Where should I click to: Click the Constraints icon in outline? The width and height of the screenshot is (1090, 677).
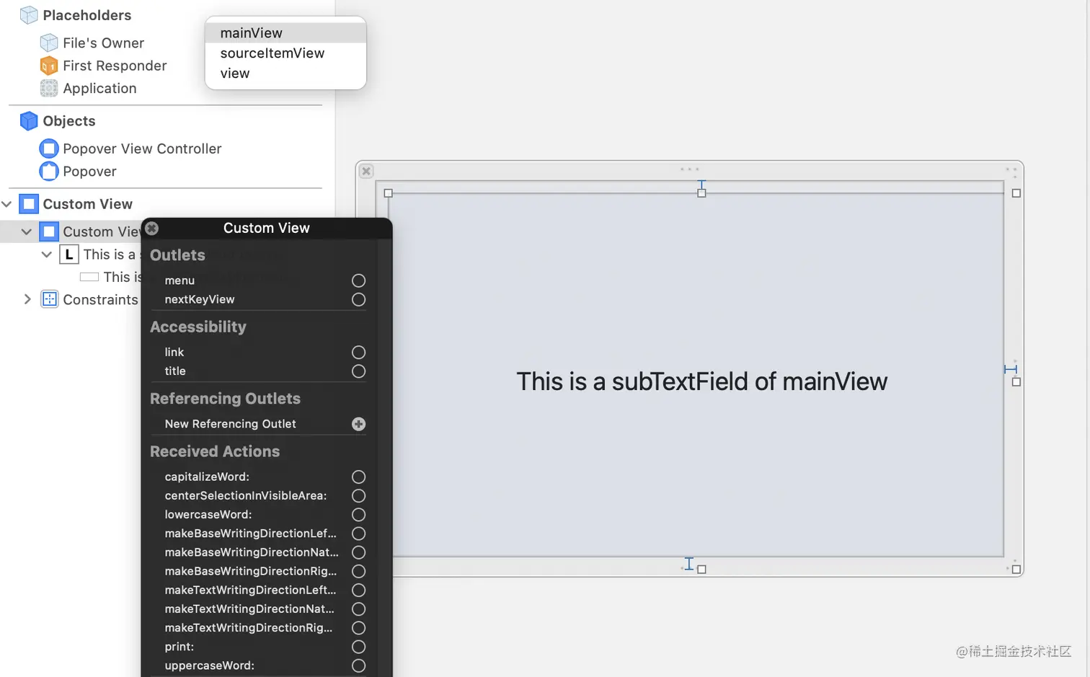[50, 299]
